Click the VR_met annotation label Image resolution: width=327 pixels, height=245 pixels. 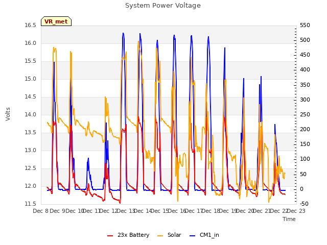pos(56,21)
